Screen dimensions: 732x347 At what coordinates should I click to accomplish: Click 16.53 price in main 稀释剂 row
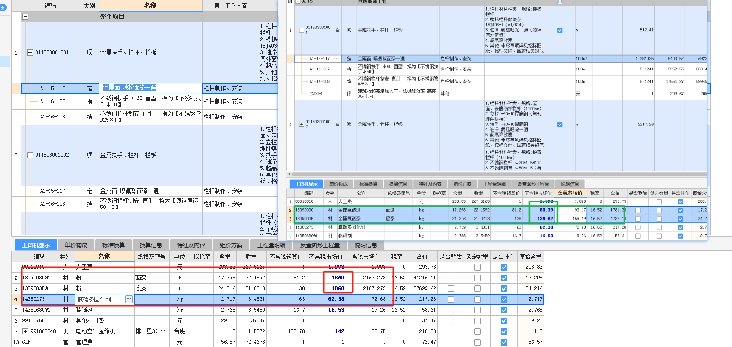tap(336, 310)
